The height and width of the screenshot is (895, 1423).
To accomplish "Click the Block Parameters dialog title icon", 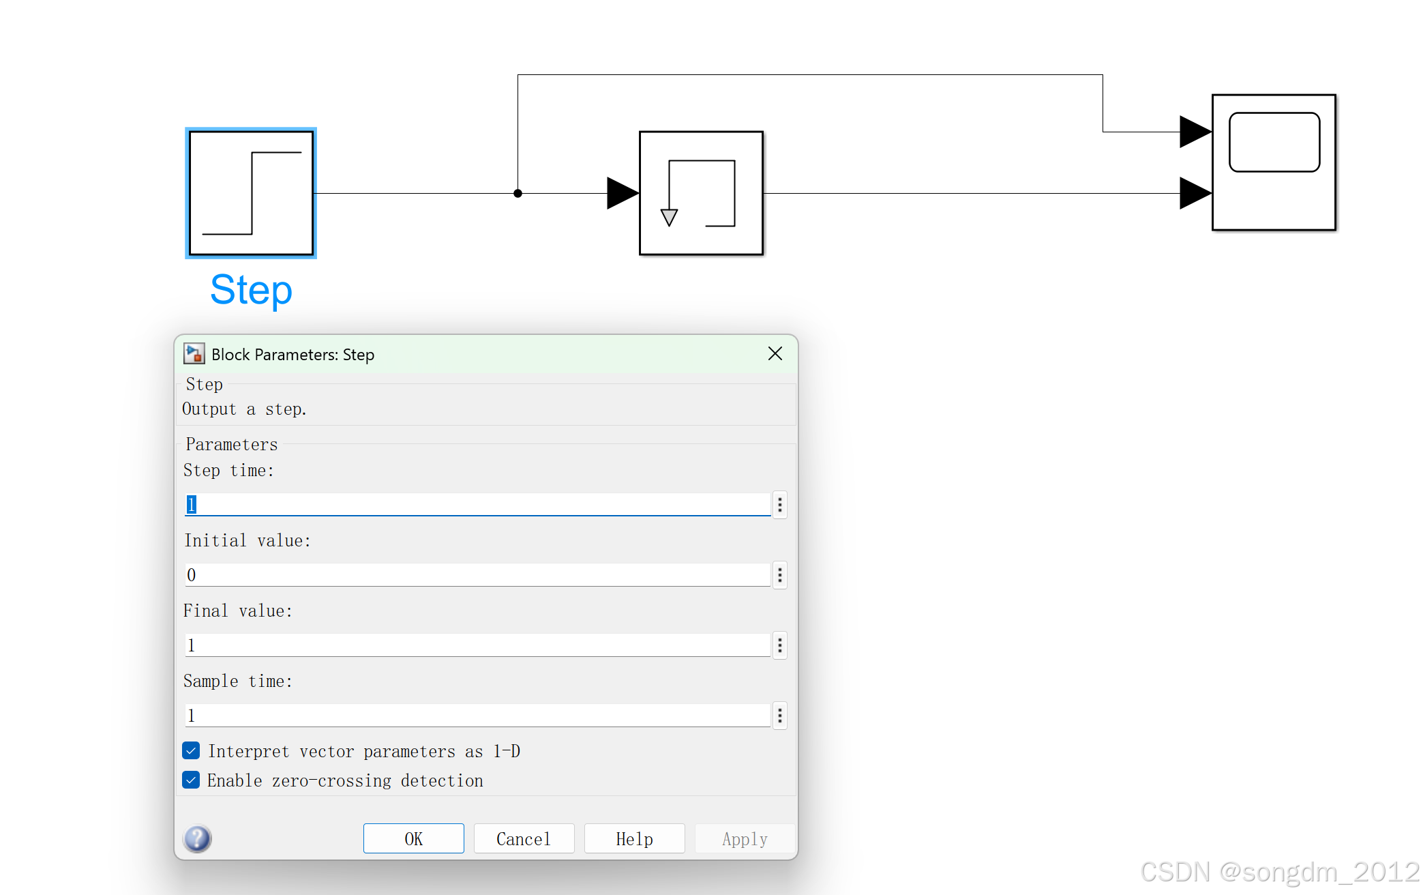I will click(x=194, y=354).
